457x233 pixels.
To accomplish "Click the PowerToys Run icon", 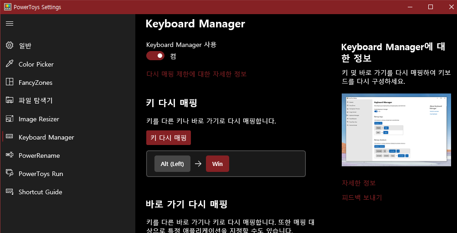I will tap(10, 173).
